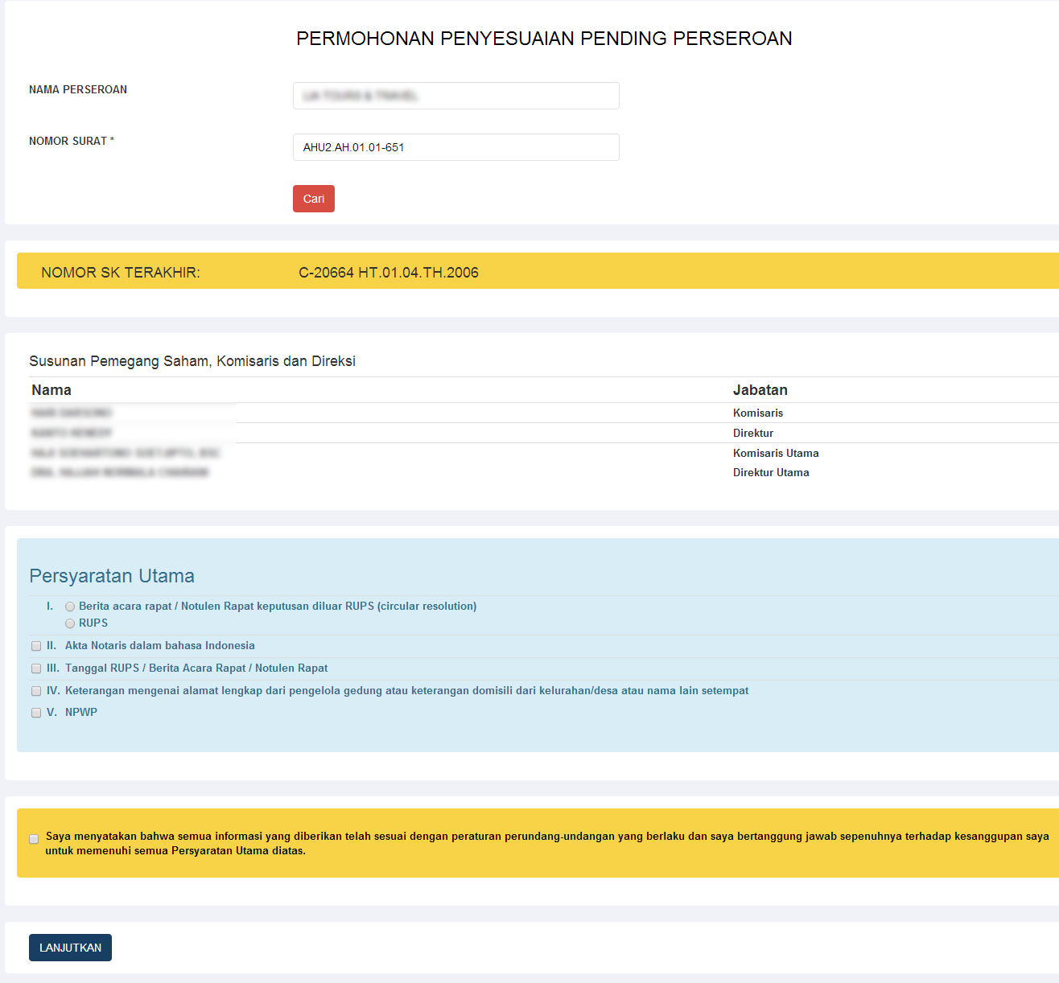Tick the Akta Notaris dalam bahasa Indonesia checkbox
The image size is (1059, 983).
tap(36, 646)
